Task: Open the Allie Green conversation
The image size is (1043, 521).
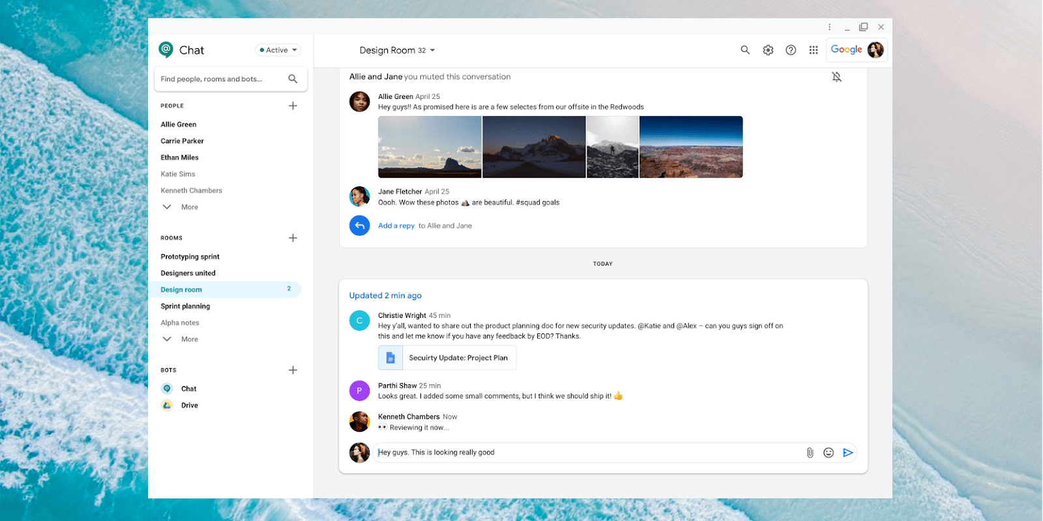Action: point(179,124)
